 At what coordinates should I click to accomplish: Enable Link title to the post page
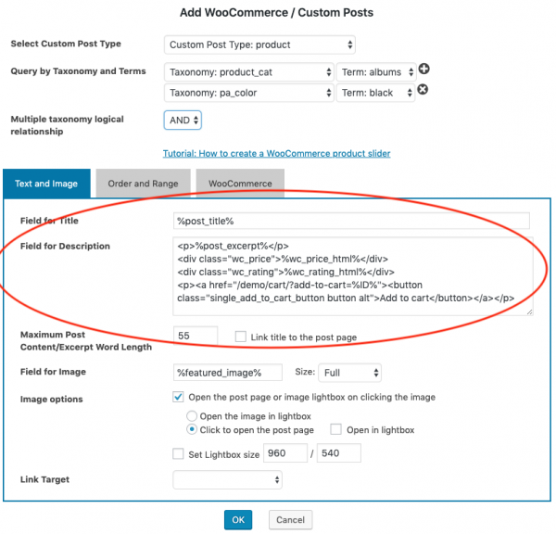tap(241, 337)
